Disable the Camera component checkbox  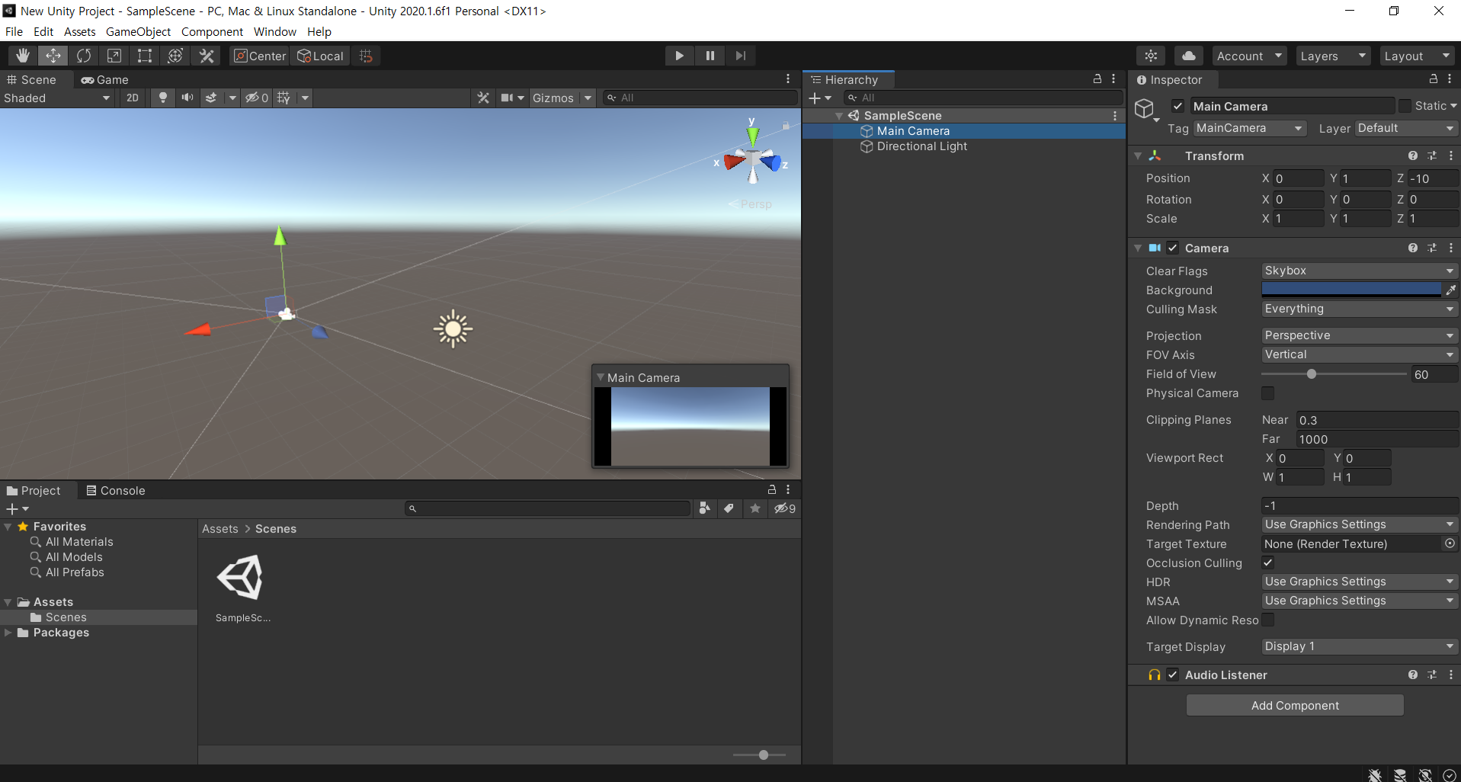tap(1173, 248)
